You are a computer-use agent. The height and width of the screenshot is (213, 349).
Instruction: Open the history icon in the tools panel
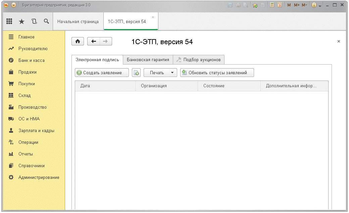click(x=34, y=21)
